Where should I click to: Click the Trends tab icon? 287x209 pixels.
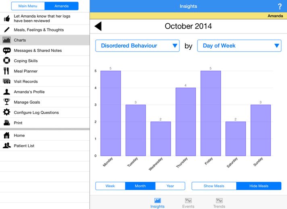[x=219, y=201]
